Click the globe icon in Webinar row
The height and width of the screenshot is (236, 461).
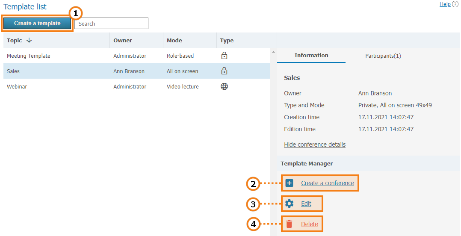click(x=224, y=86)
